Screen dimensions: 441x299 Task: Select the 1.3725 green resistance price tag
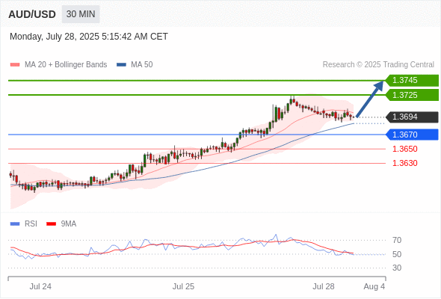pyautogui.click(x=412, y=95)
